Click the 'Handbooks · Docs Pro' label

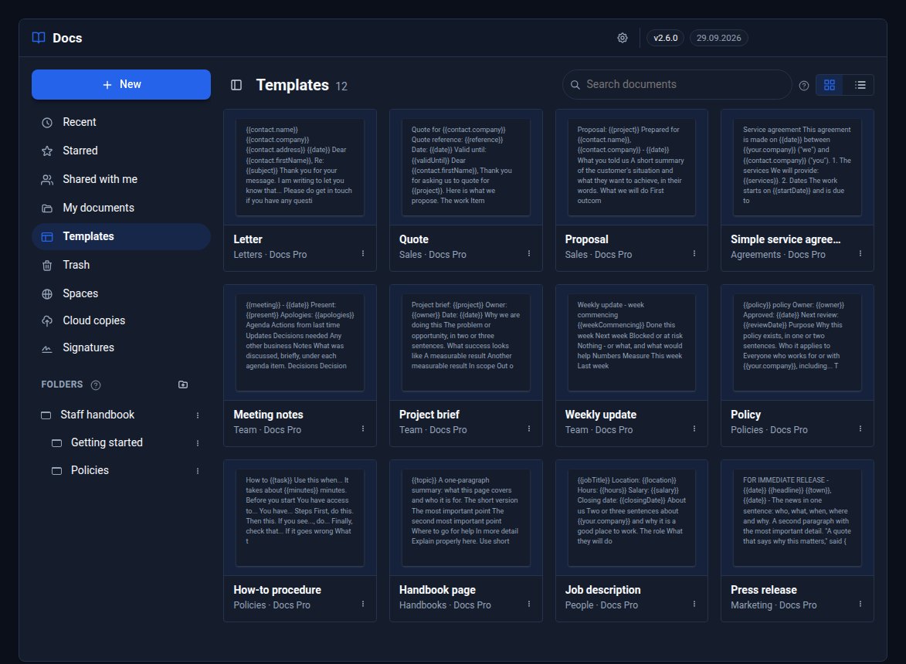pyautogui.click(x=445, y=605)
